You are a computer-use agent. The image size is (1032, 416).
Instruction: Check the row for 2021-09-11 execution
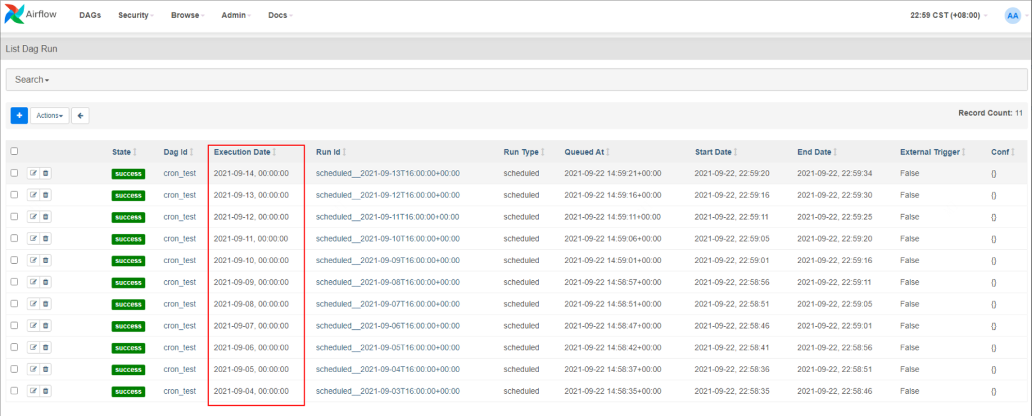14,238
